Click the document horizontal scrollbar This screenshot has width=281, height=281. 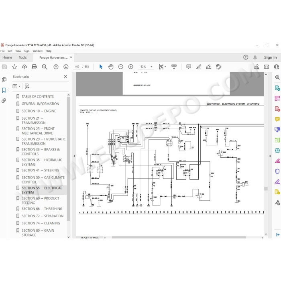[x=179, y=238]
